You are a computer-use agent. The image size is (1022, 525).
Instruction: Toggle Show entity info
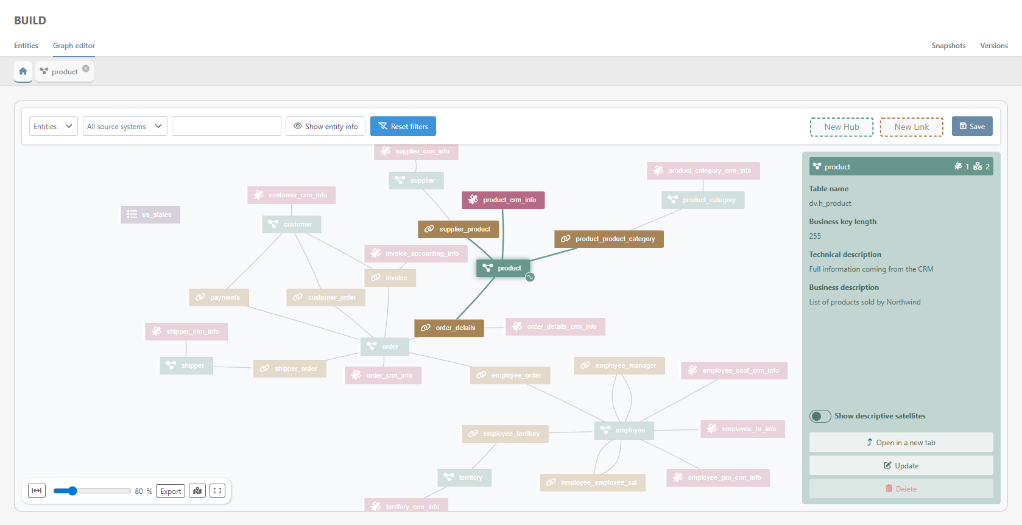pyautogui.click(x=326, y=126)
